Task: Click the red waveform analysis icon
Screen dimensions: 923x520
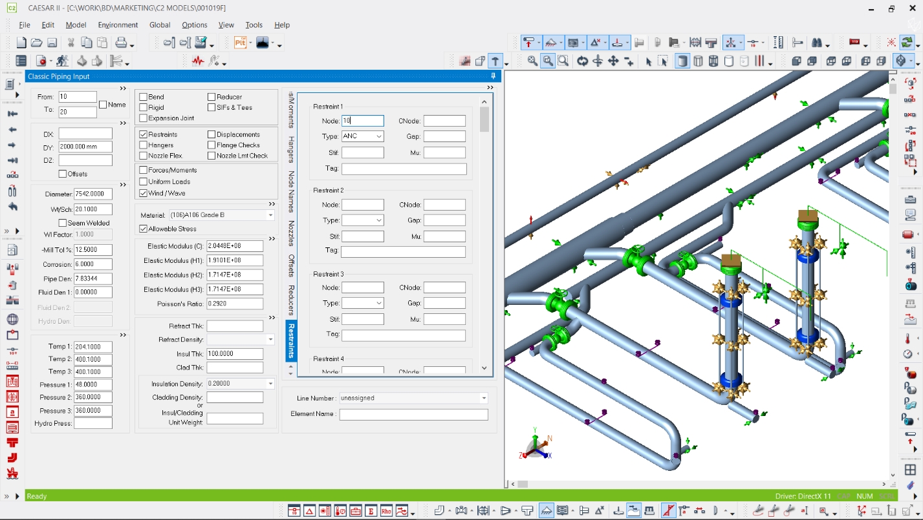Action: tap(198, 61)
